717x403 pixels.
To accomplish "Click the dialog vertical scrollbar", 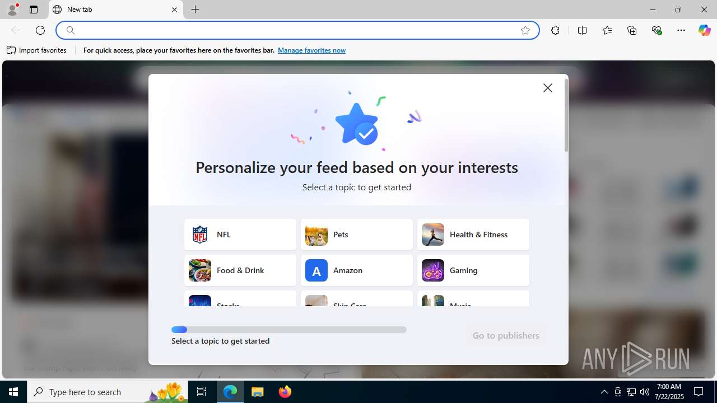I will [566, 115].
